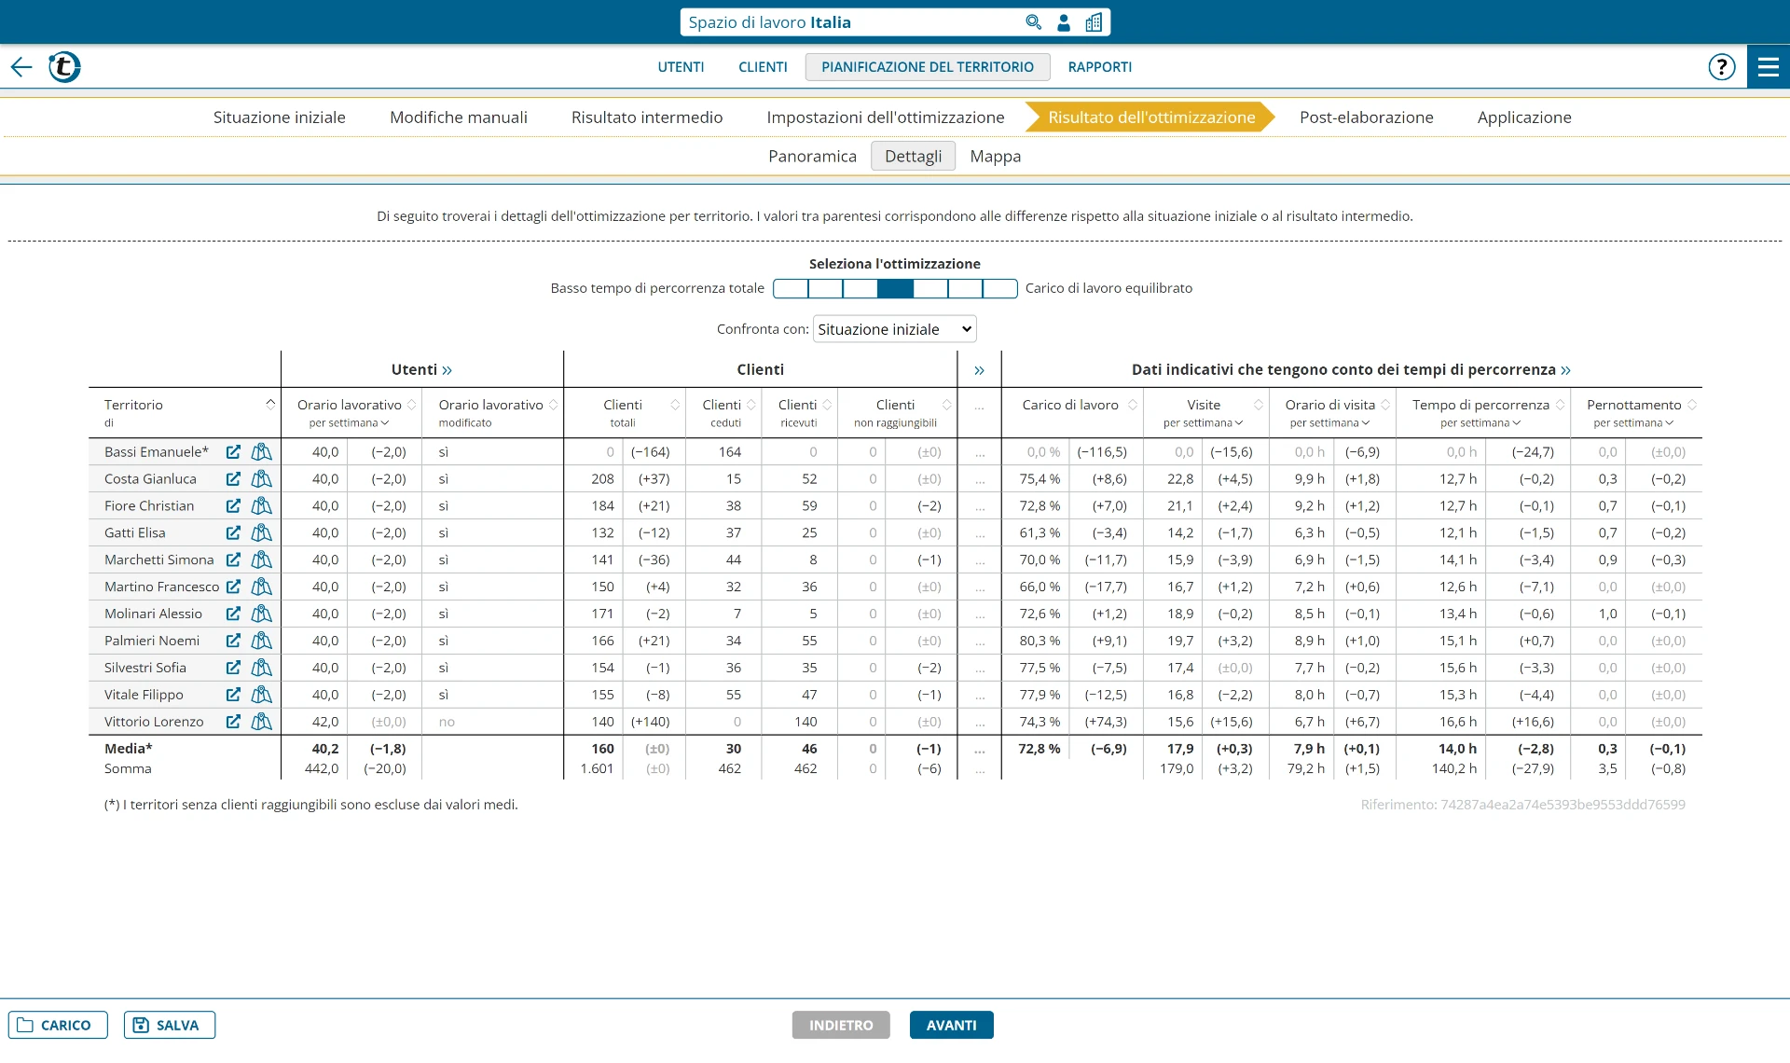The image size is (1790, 1063).
Task: Show Costa Gianluca territory map icon
Action: 262,479
